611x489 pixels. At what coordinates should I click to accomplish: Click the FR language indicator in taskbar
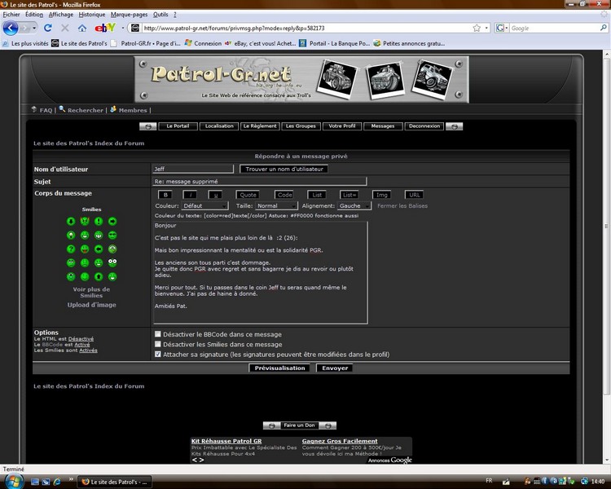coord(489,481)
